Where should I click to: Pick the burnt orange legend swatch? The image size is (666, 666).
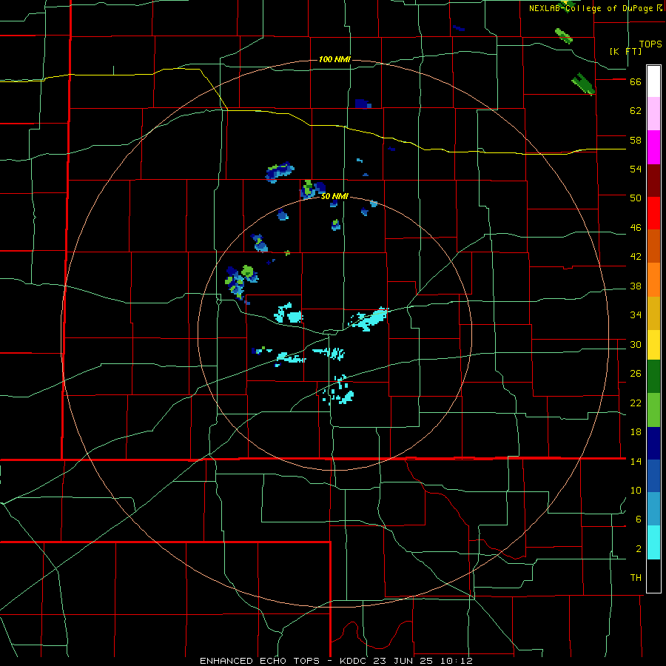tap(653, 246)
